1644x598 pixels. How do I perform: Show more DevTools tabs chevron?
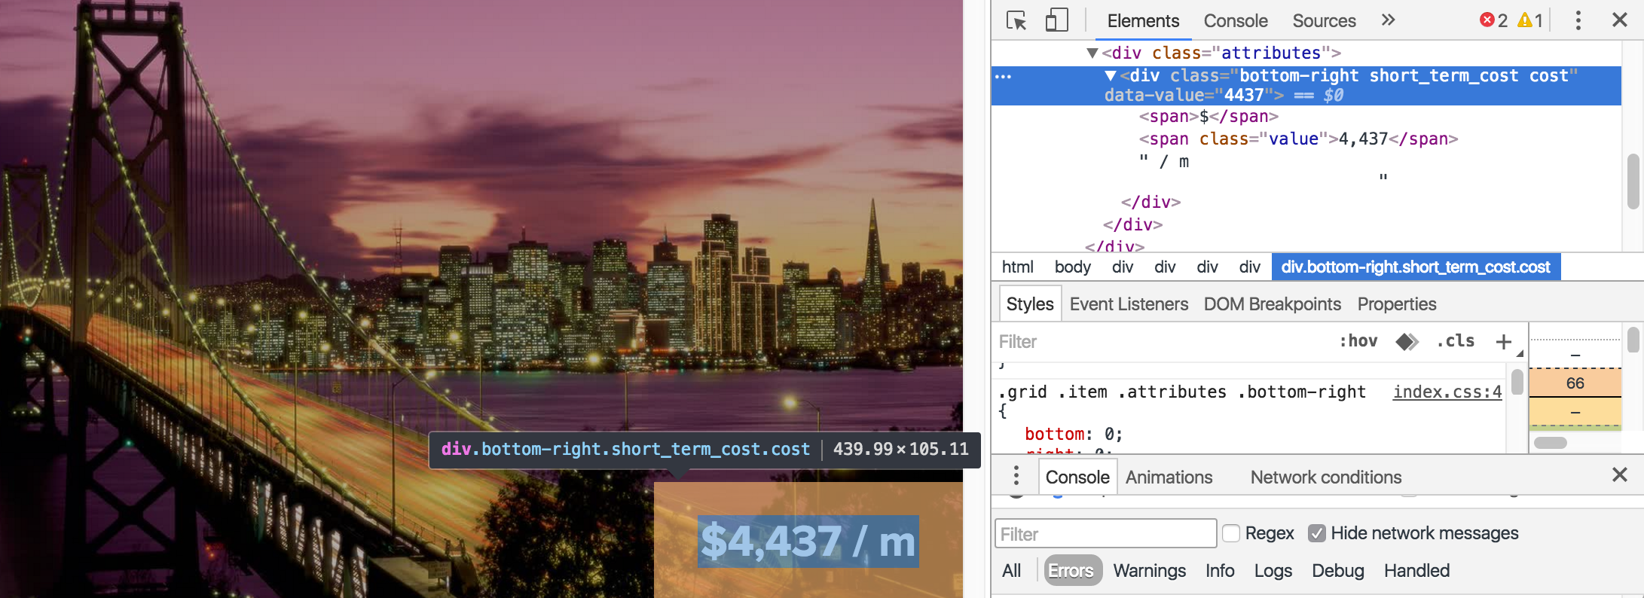tap(1388, 20)
